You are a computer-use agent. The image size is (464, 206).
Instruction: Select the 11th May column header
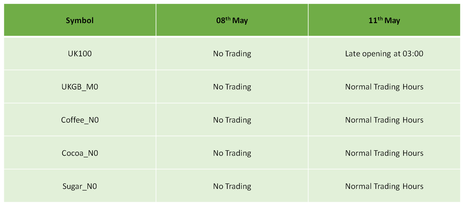pos(384,20)
